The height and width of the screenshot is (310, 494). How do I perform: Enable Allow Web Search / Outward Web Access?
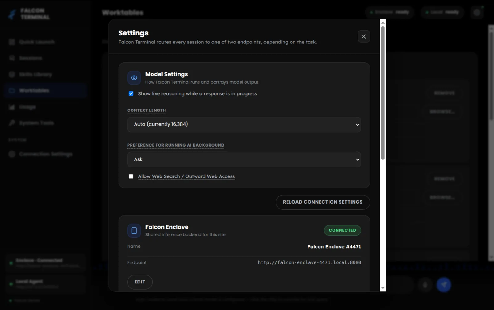131,176
